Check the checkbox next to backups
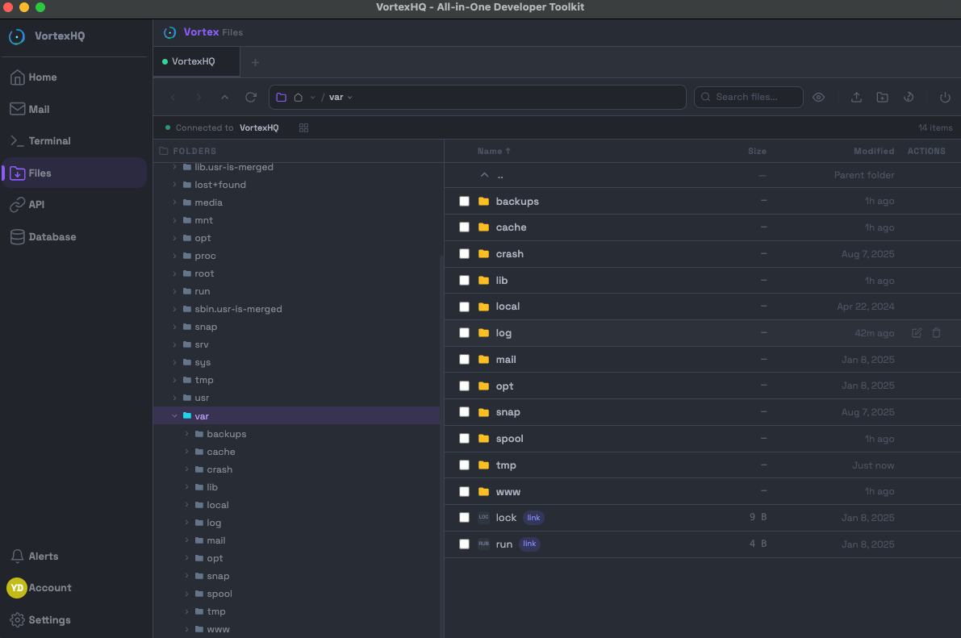This screenshot has height=638, width=961. (x=464, y=201)
